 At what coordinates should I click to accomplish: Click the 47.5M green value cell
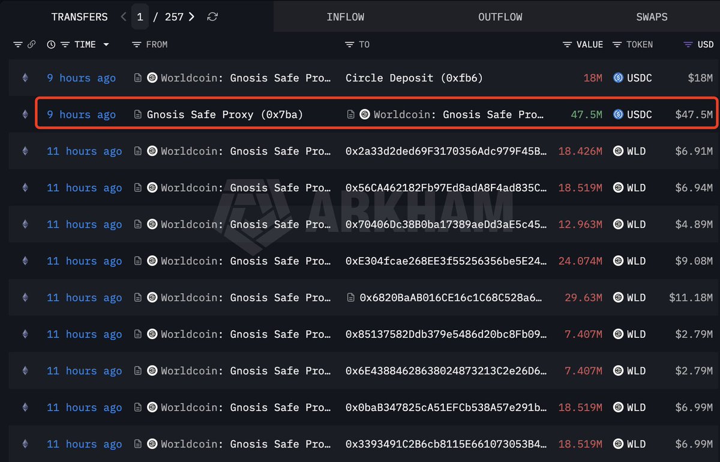point(586,114)
